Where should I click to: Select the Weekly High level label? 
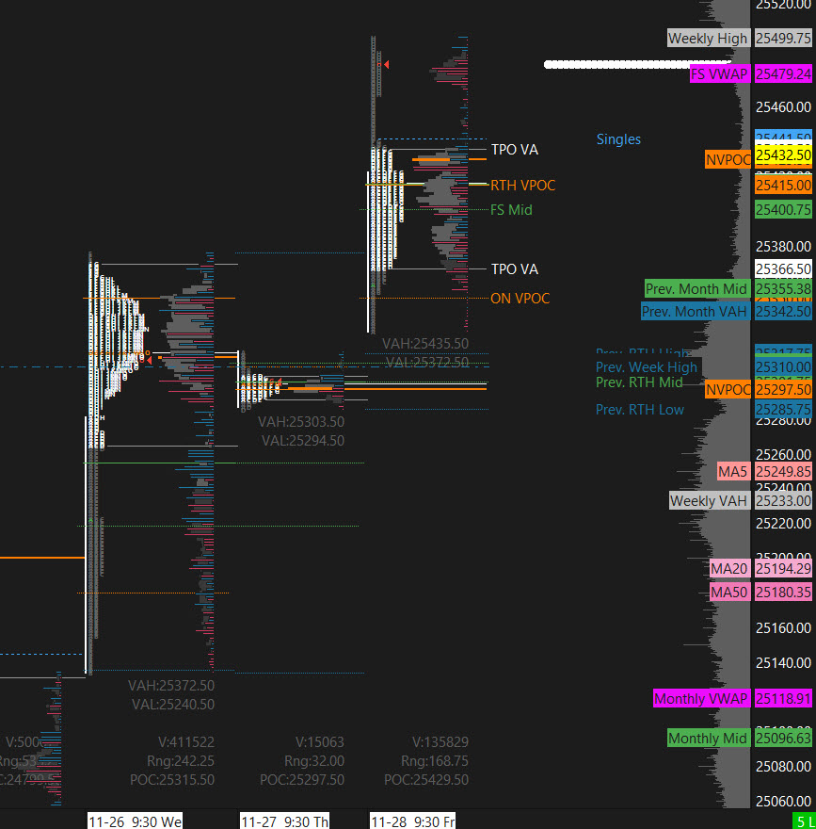(708, 39)
